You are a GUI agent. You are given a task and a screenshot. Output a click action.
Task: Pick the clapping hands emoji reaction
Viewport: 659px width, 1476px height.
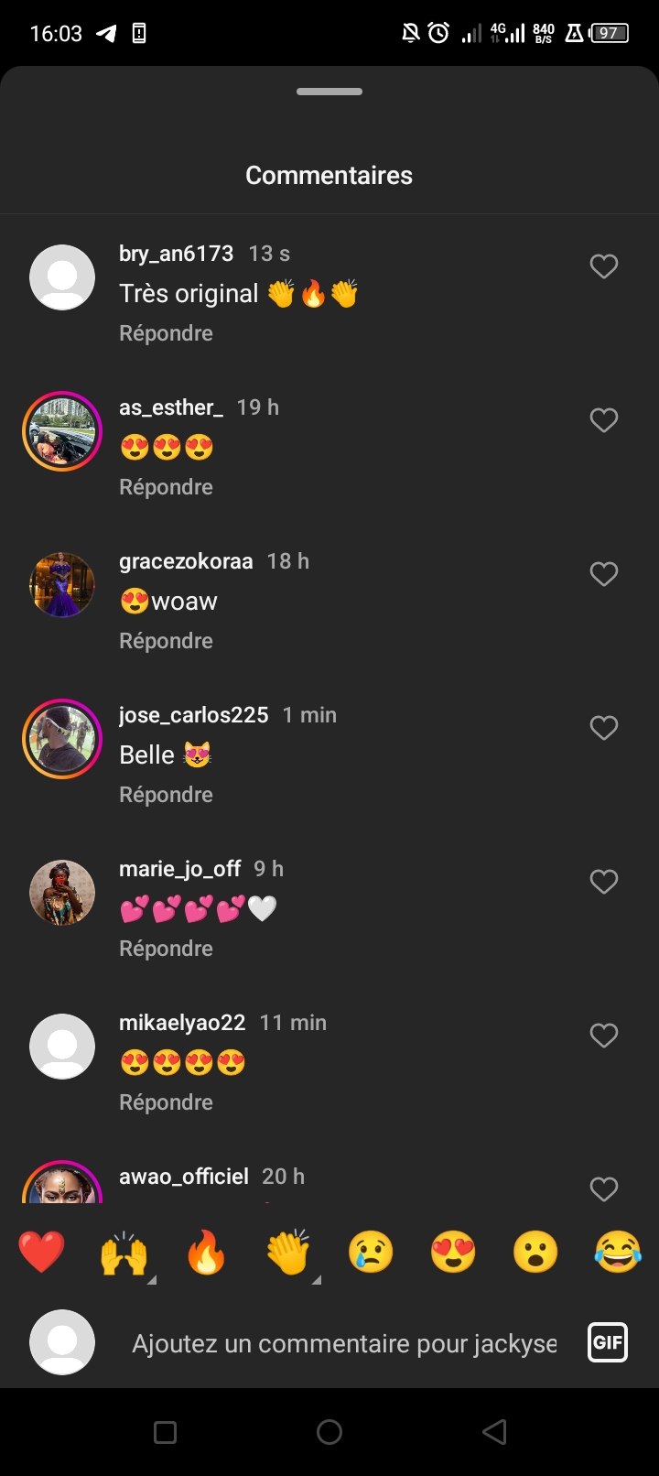[x=288, y=1252]
